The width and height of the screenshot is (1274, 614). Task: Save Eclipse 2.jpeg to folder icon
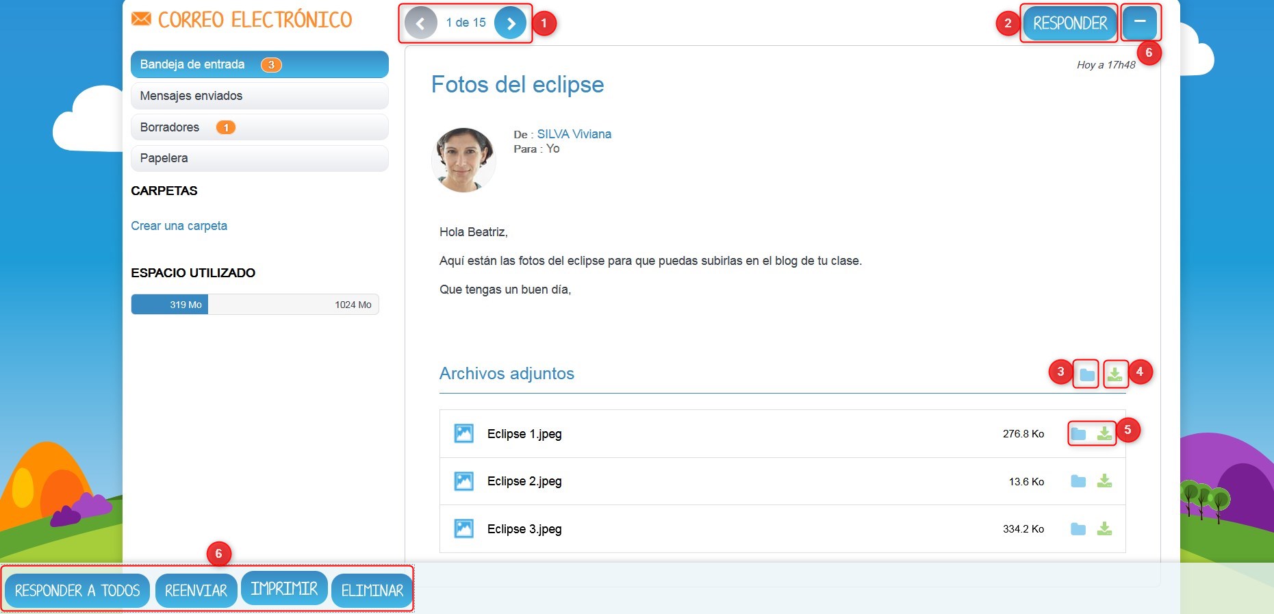[x=1078, y=481]
